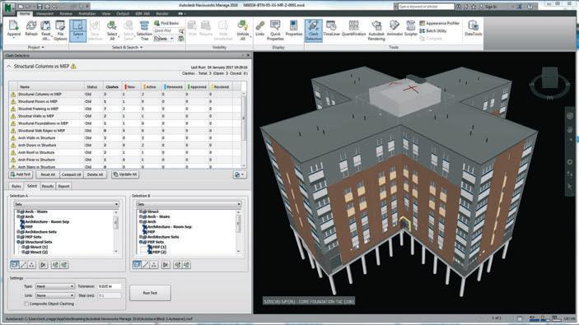Click the Run Test button
The height and width of the screenshot is (325, 579).
[150, 293]
